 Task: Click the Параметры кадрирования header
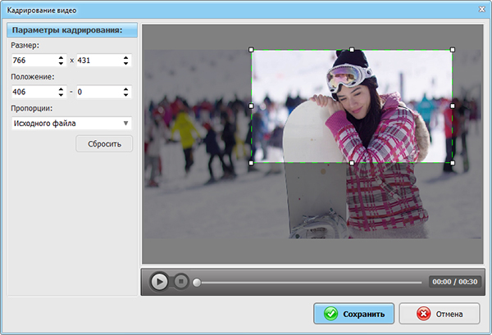[x=72, y=30]
